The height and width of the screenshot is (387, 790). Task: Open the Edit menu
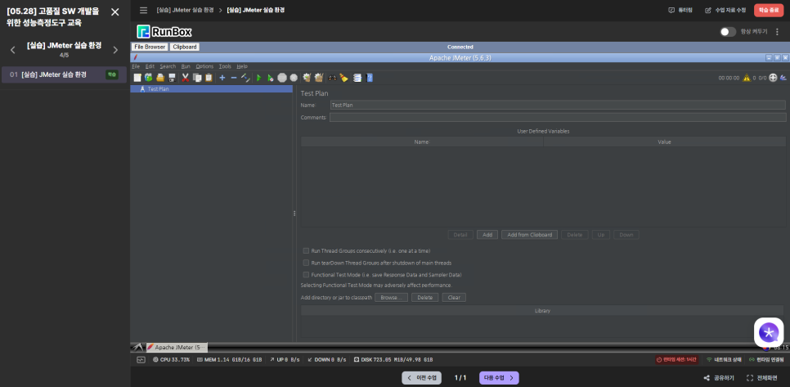(x=150, y=66)
